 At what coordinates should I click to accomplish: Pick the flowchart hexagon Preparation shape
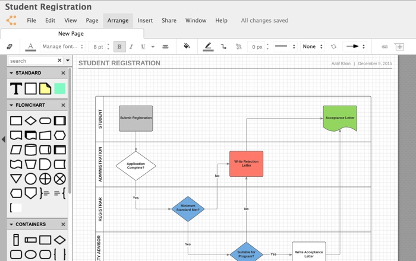pos(59,135)
